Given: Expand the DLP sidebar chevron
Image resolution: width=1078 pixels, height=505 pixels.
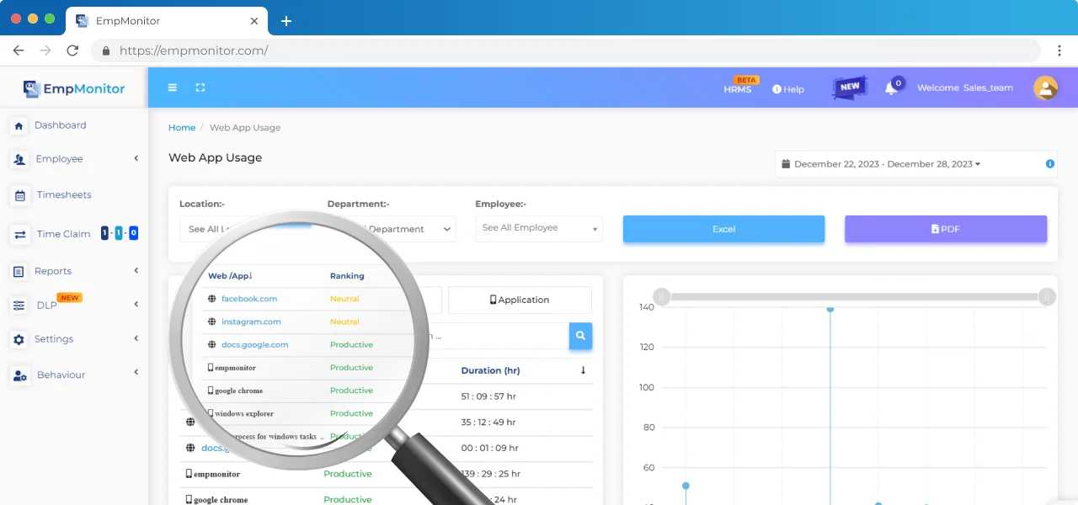Looking at the screenshot, I should click(136, 304).
